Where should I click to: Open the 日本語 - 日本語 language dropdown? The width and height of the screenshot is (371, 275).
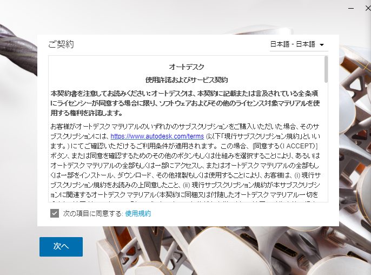[x=299, y=44]
